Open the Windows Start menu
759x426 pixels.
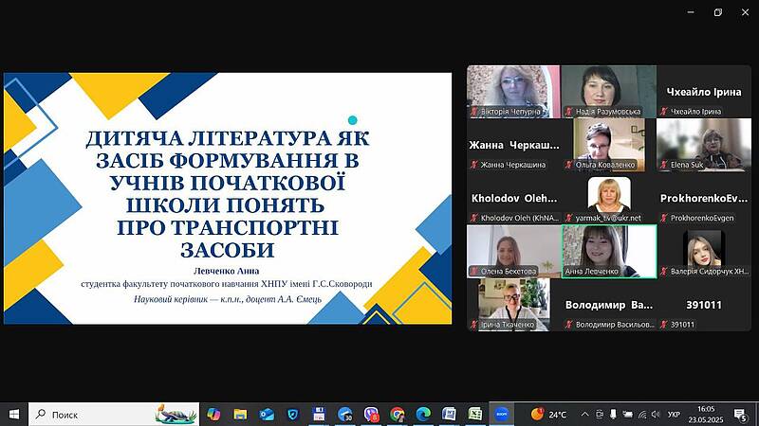(14, 415)
